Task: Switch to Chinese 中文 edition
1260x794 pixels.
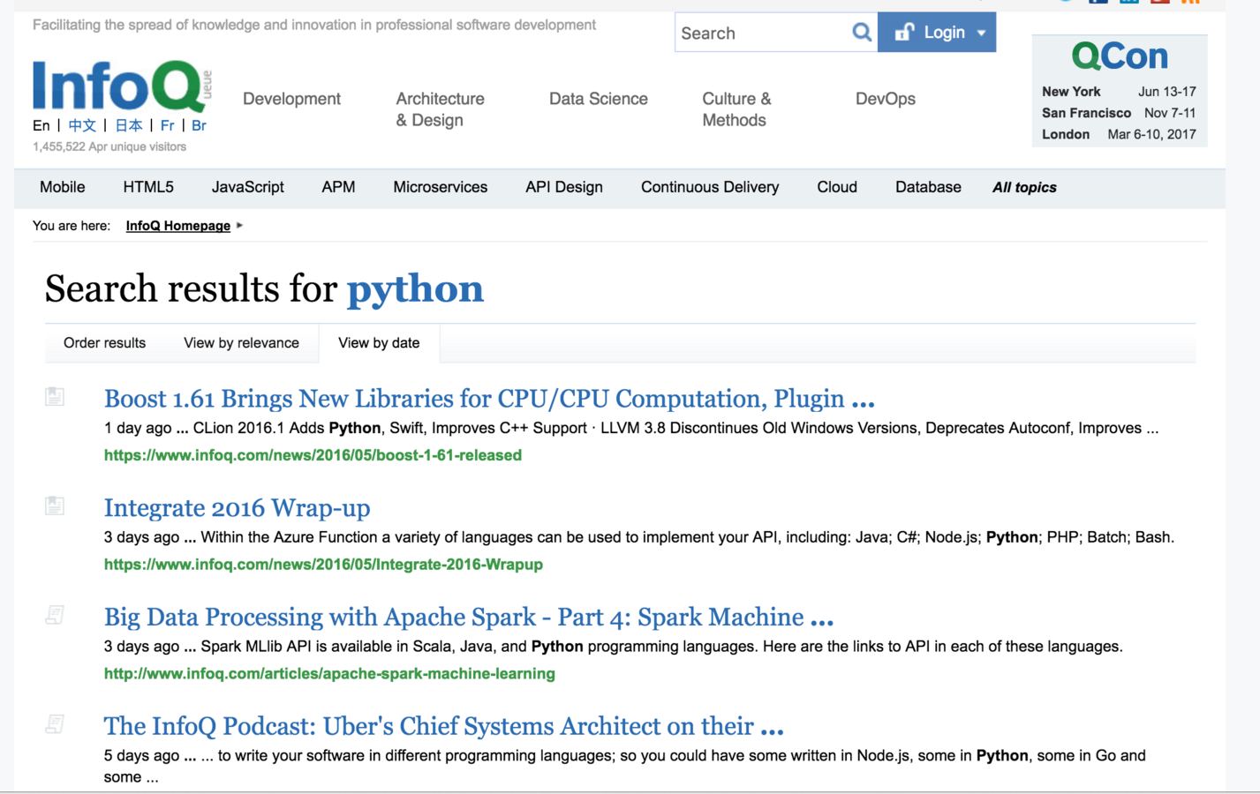Action: coord(82,125)
